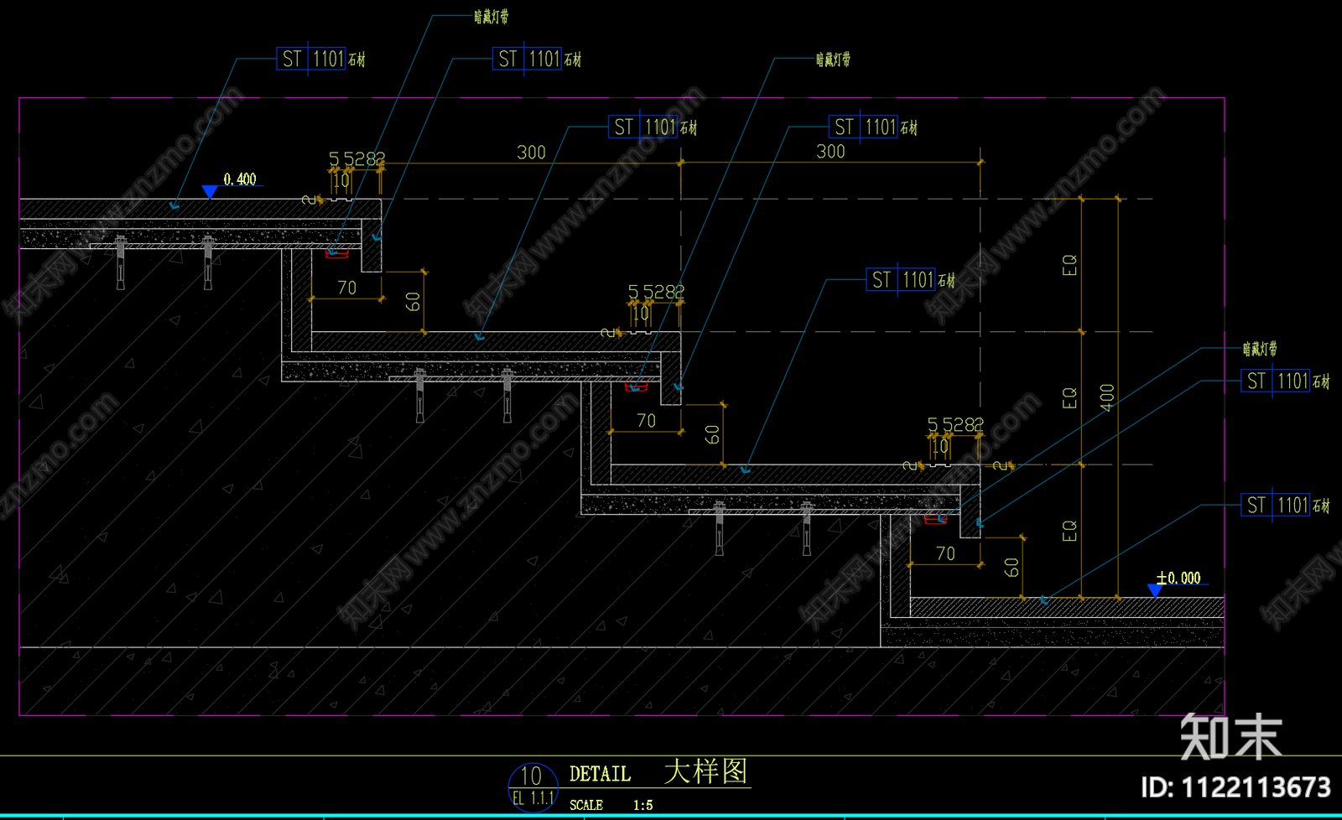The width and height of the screenshot is (1342, 820).
Task: Select the 10 dimension near the 0.400 level
Action: pyautogui.click(x=341, y=180)
